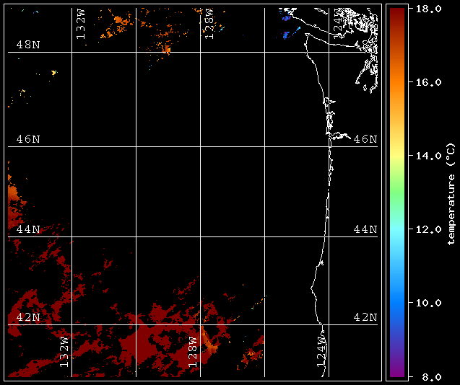This screenshot has width=460, height=385.
Task: Pick the dark red color at the colorbar top
Action: 395,13
